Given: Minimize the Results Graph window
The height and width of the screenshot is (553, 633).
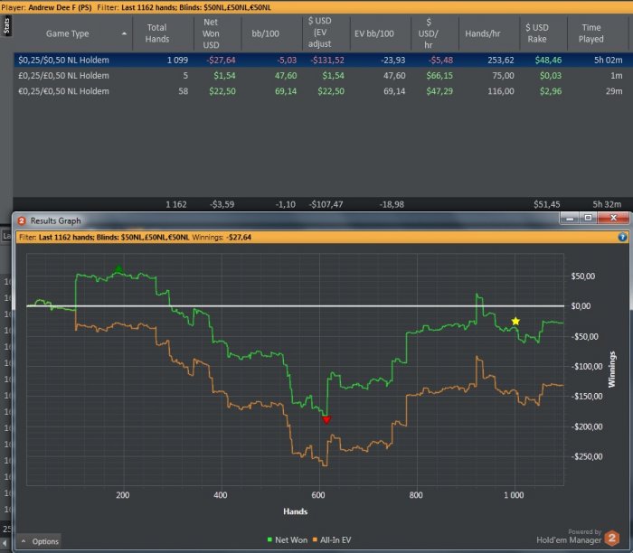Looking at the screenshot, I should coord(569,220).
